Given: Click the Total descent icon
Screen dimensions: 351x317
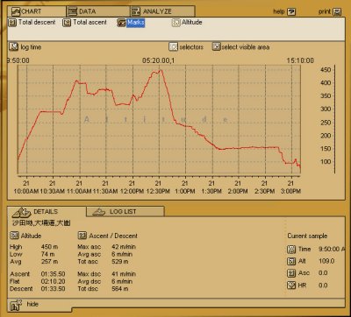Looking at the screenshot, I should tap(12, 23).
